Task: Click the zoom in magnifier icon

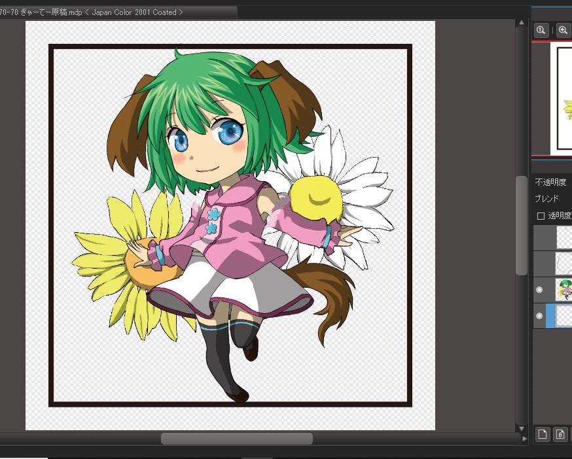Action: point(563,30)
